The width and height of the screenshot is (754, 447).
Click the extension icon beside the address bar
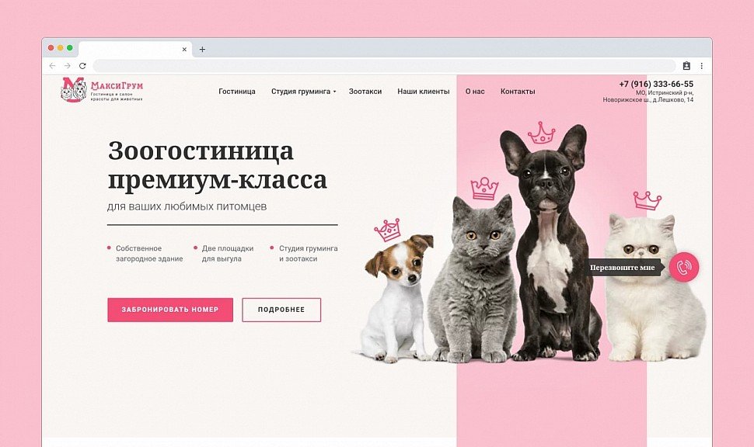pyautogui.click(x=686, y=66)
